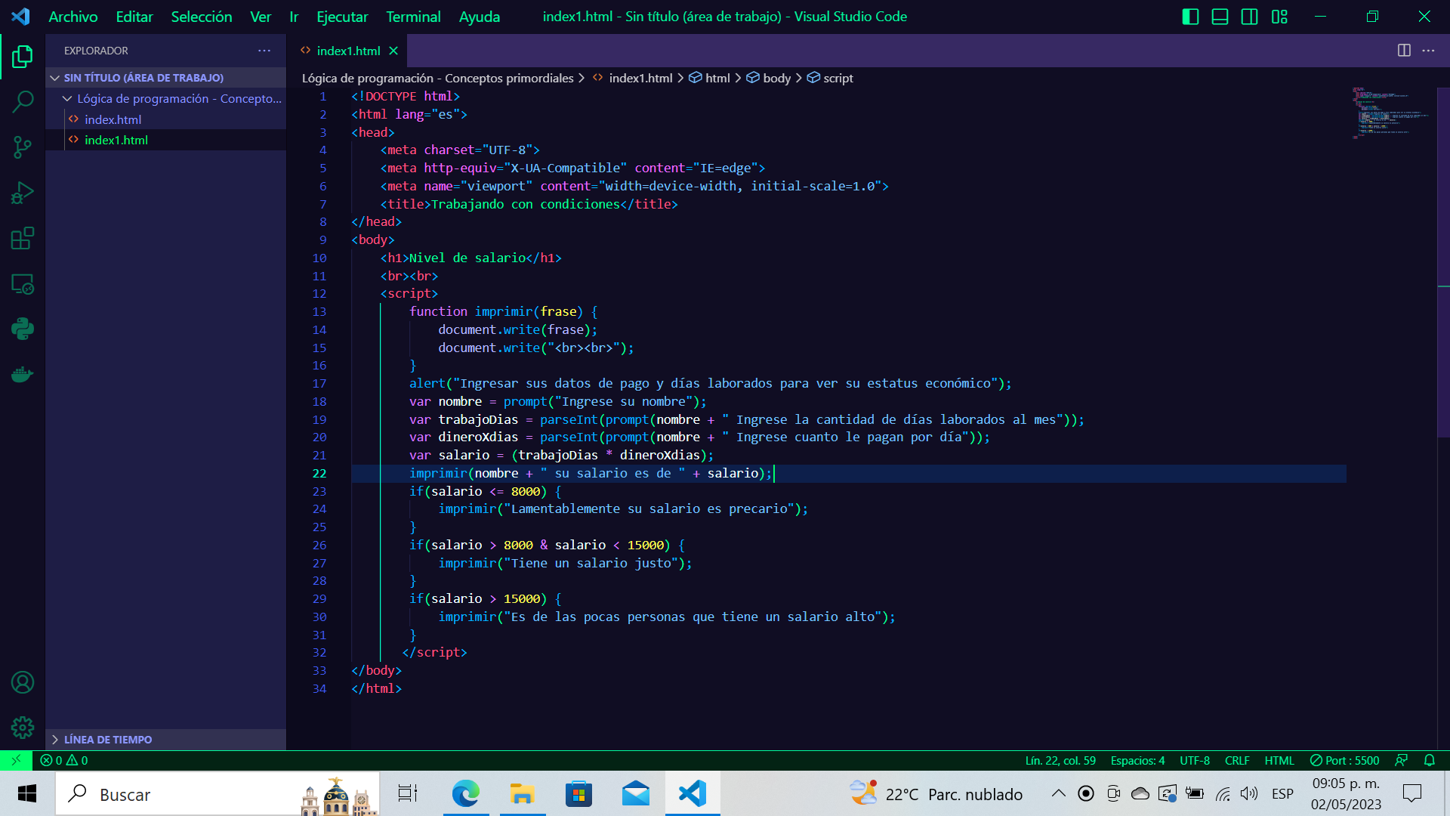This screenshot has height=816, width=1450.
Task: Customize layout icon in title bar
Action: [x=1279, y=17]
